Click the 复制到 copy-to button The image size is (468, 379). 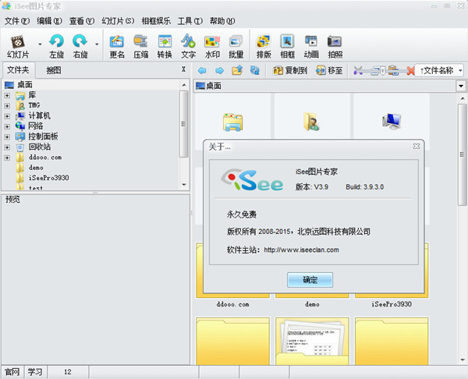[x=290, y=70]
